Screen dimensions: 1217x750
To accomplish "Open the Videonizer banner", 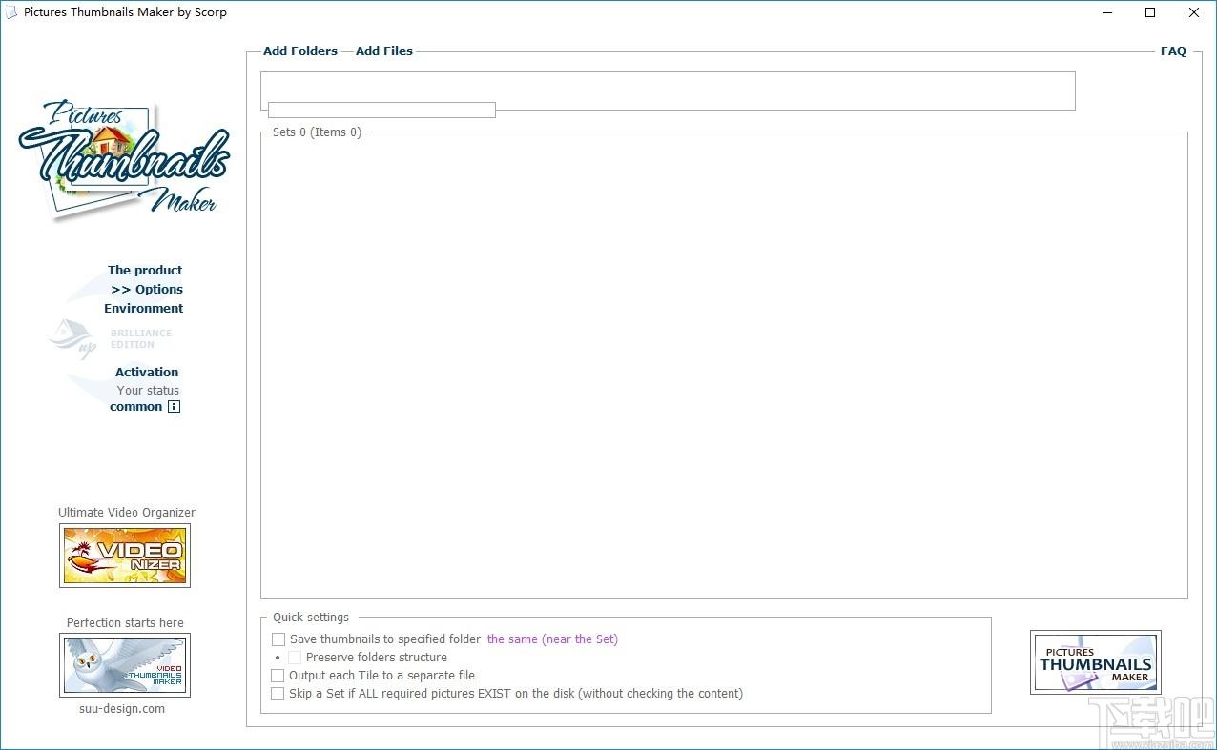I will click(x=125, y=556).
